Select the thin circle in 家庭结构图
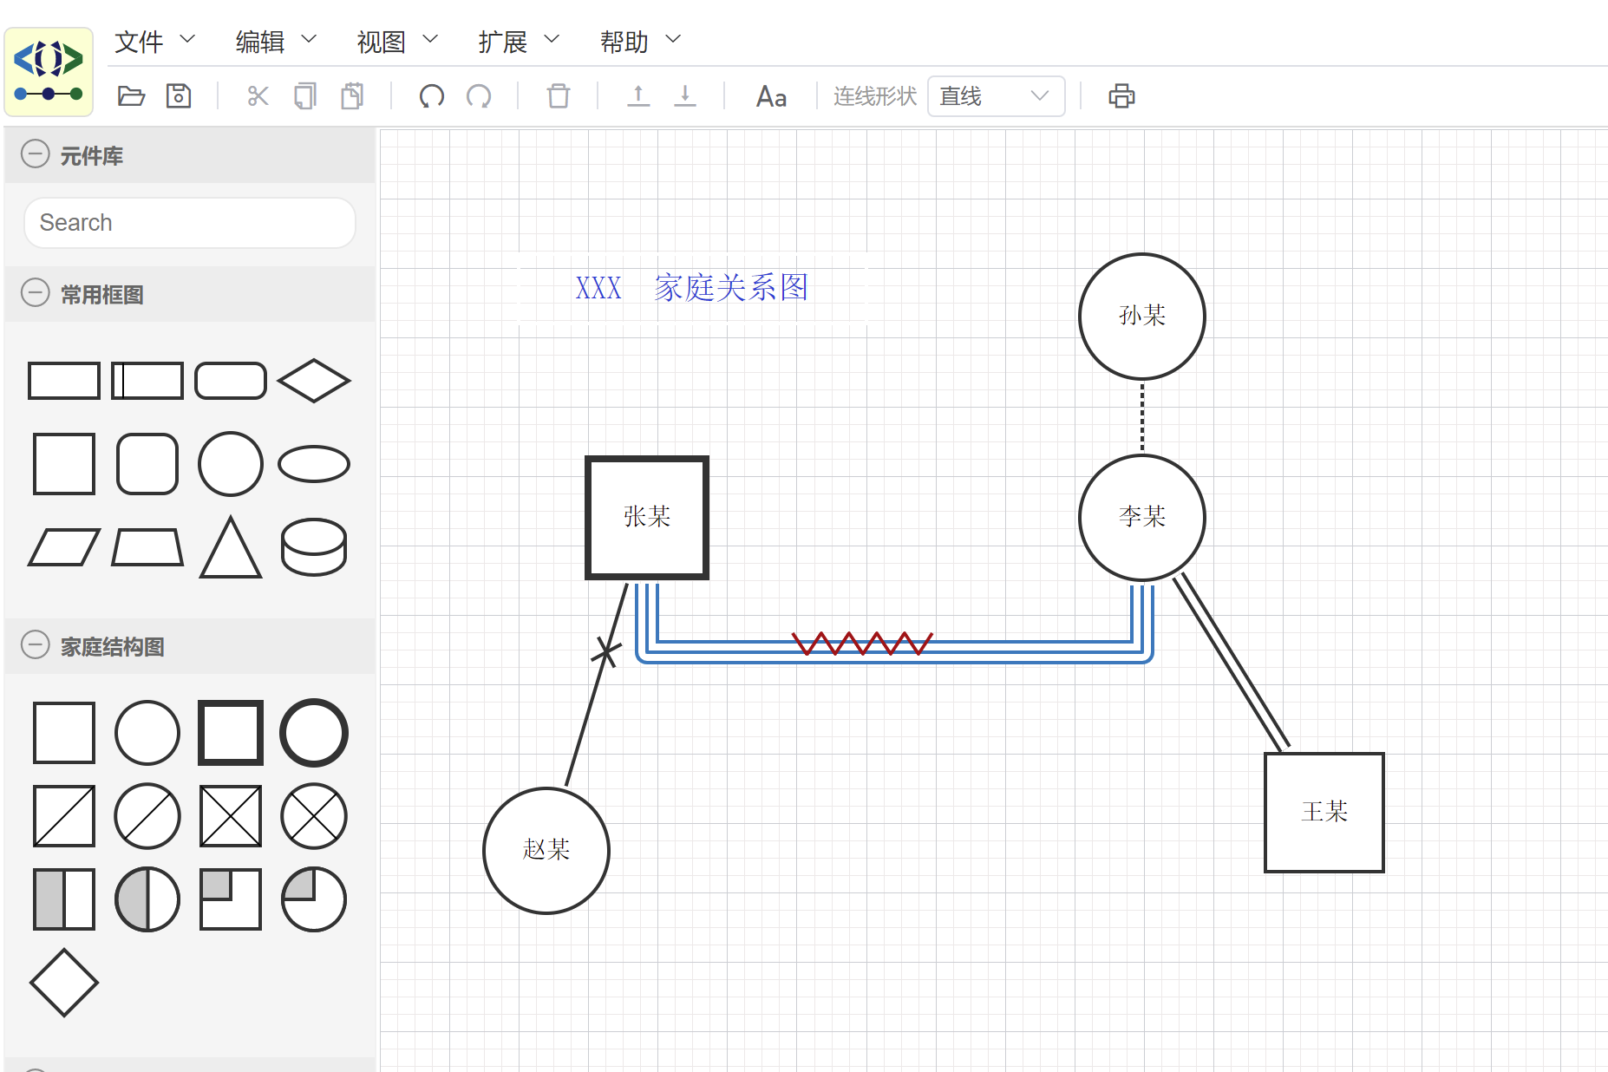Viewport: 1608px width, 1072px height. point(147,733)
